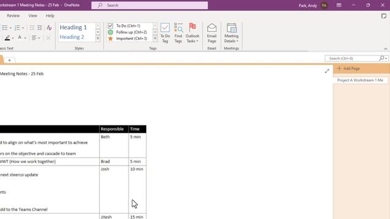Apply the font color

point(19,38)
